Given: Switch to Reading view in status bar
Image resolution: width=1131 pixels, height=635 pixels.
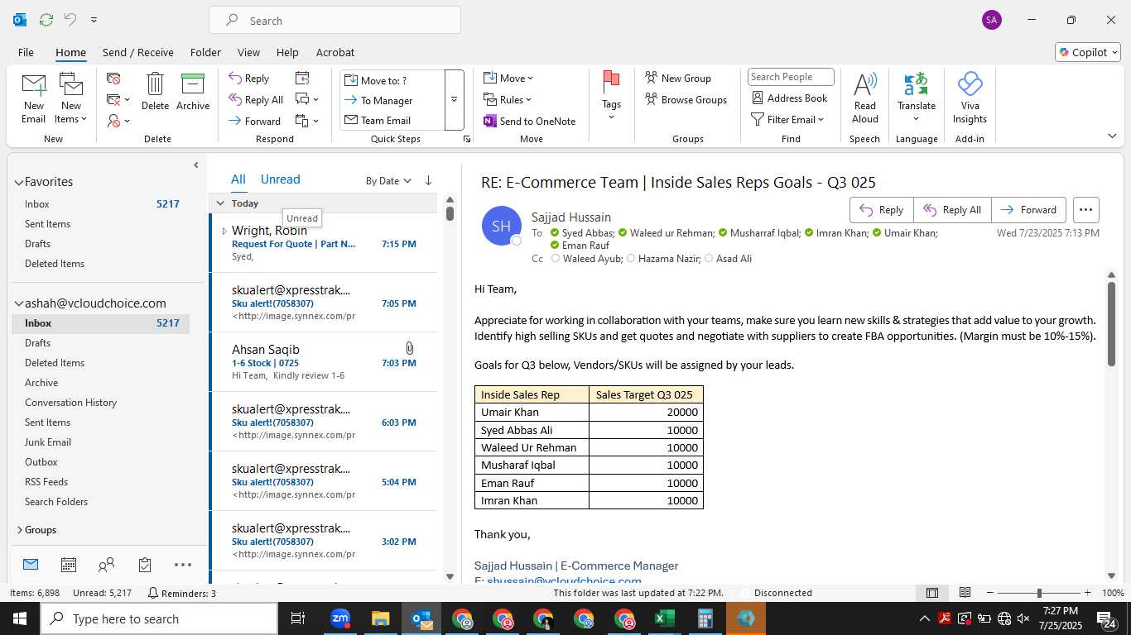Looking at the screenshot, I should [965, 593].
